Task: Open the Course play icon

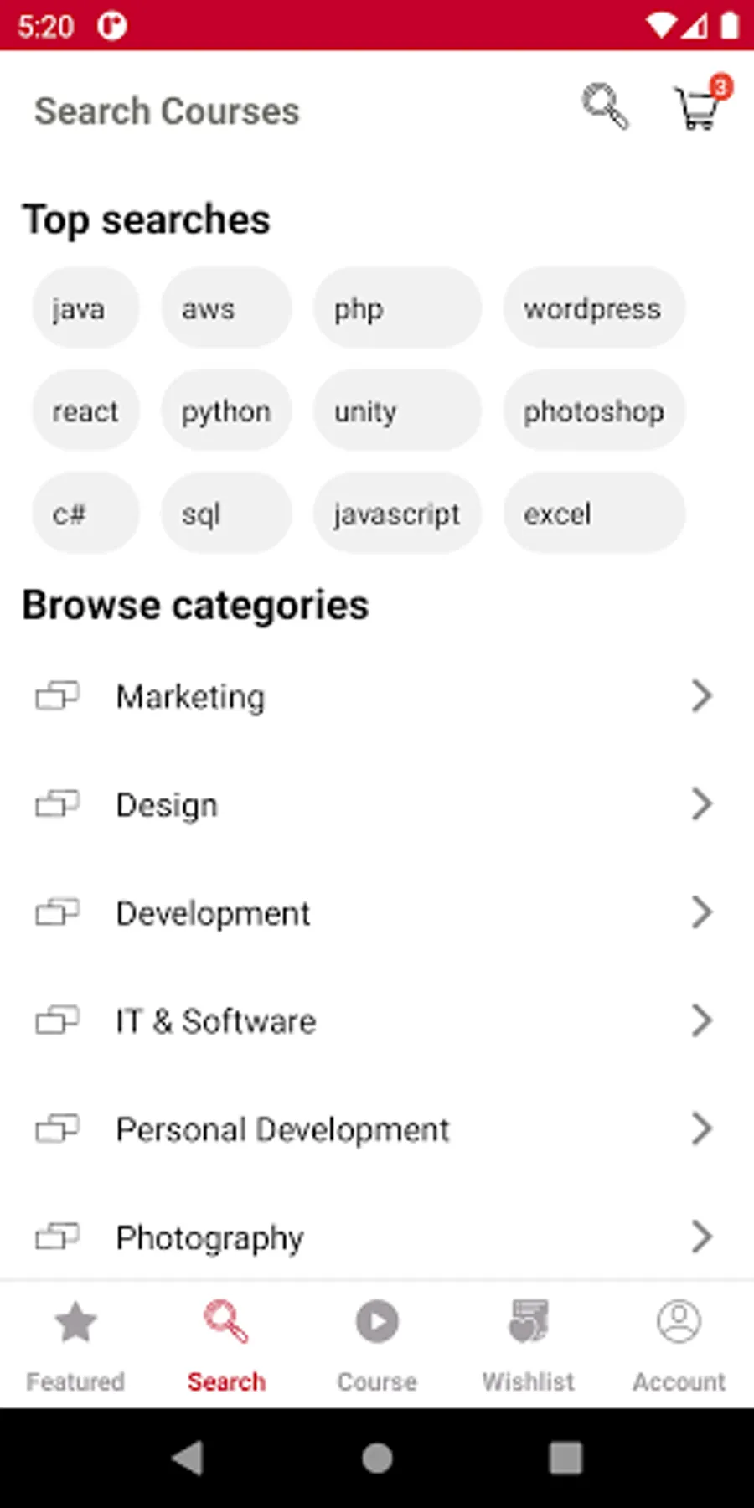Action: click(377, 1322)
